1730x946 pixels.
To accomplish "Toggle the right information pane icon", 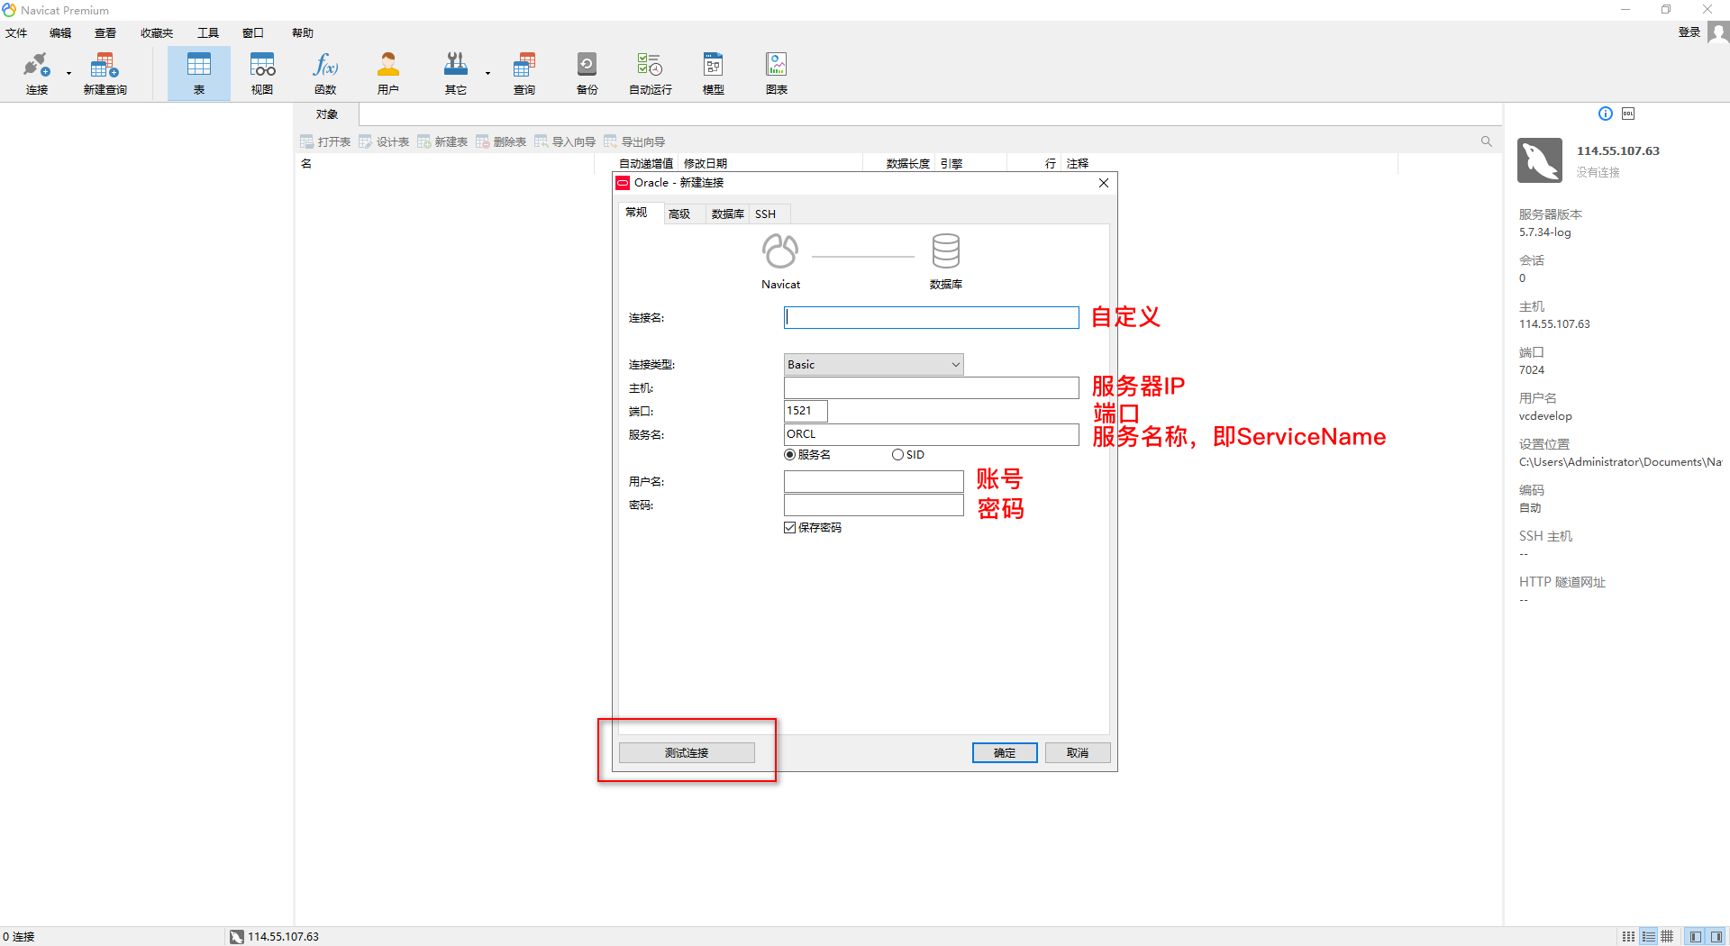I will coord(1716,936).
